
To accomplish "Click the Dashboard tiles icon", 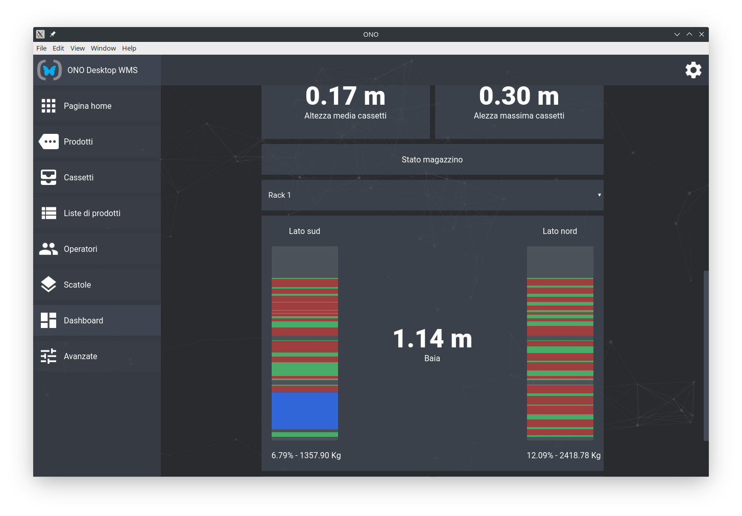I will point(49,320).
